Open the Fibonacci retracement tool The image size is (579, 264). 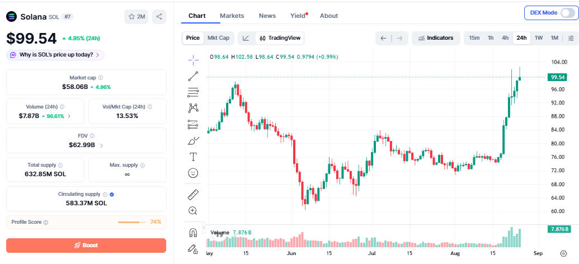tap(193, 92)
